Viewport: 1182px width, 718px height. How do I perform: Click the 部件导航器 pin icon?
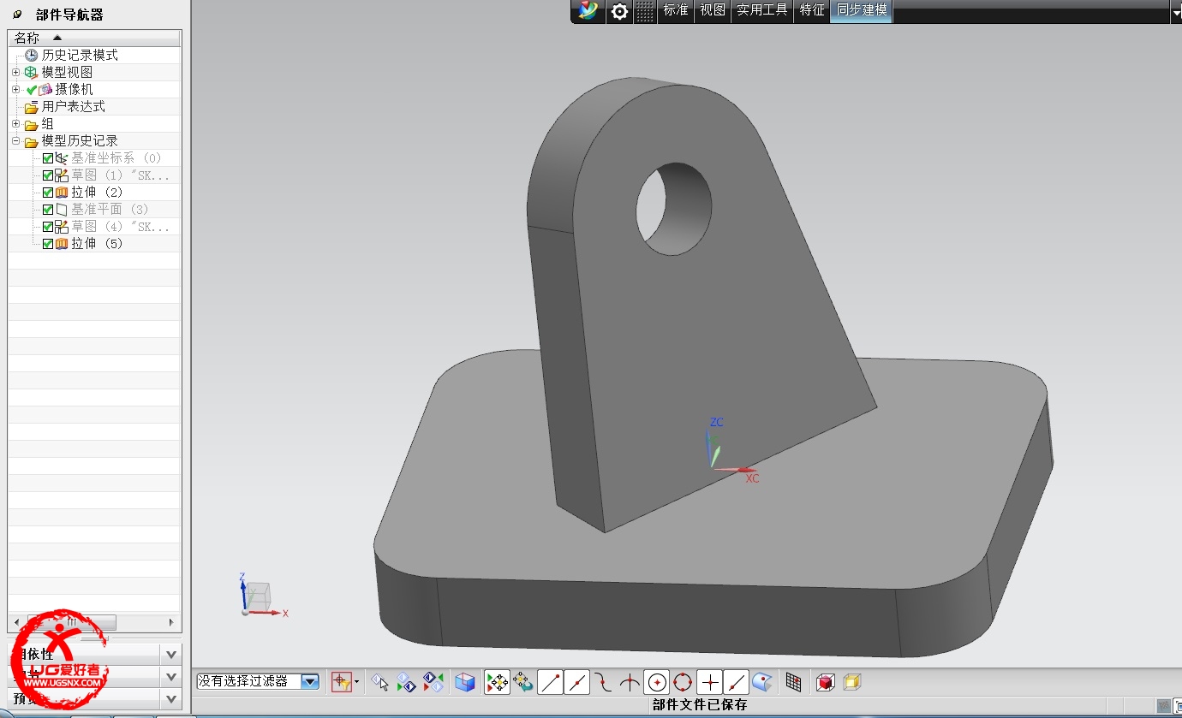click(17, 15)
